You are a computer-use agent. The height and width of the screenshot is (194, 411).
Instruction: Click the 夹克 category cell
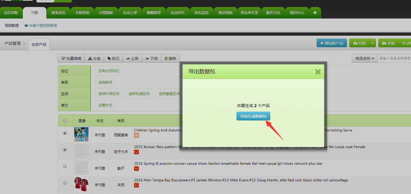coord(121,185)
